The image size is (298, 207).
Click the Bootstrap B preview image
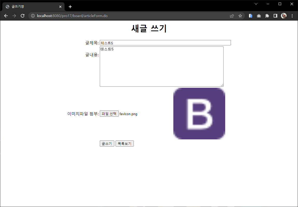click(x=199, y=114)
